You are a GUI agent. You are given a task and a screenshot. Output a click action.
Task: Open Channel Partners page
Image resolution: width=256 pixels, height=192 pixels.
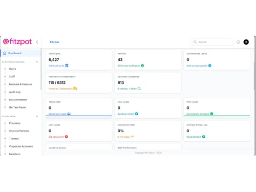[19, 131]
